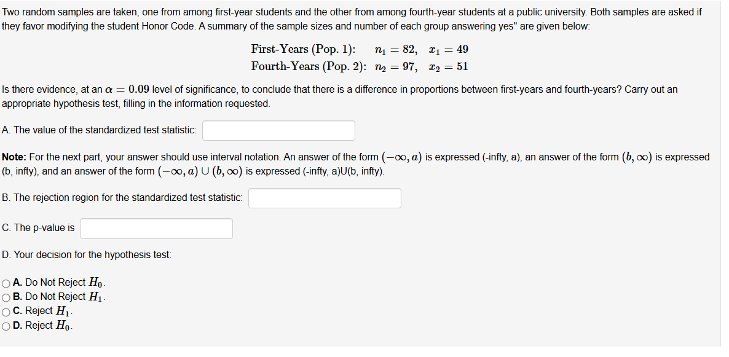Image resolution: width=729 pixels, height=357 pixels.
Task: Click the blank next to The p-value is
Action: pos(156,228)
